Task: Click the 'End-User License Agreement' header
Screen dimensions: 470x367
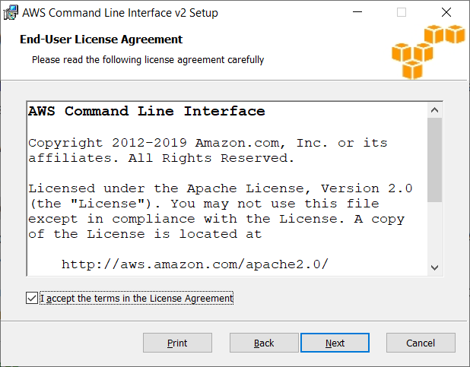Action: (x=101, y=40)
